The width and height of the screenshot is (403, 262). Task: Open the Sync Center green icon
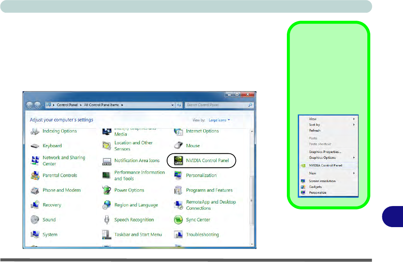point(178,220)
